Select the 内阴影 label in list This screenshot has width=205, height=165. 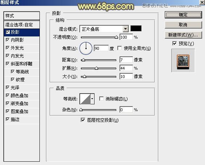tap(17, 40)
